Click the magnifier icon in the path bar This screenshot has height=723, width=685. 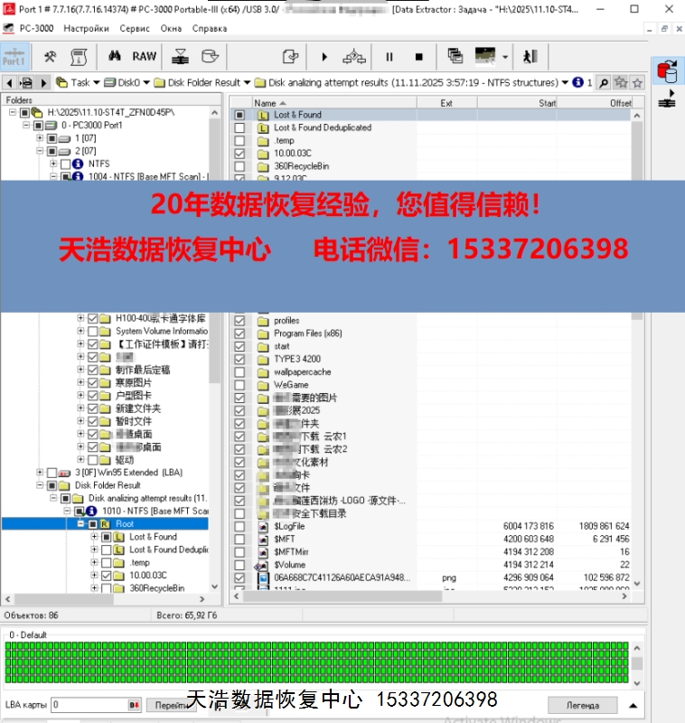pos(604,82)
